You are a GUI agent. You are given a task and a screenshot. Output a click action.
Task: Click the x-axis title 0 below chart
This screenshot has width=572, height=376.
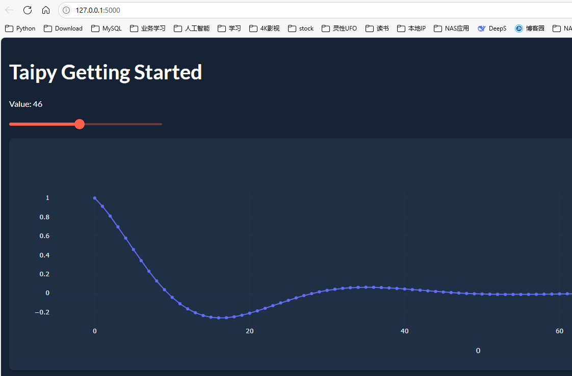478,351
